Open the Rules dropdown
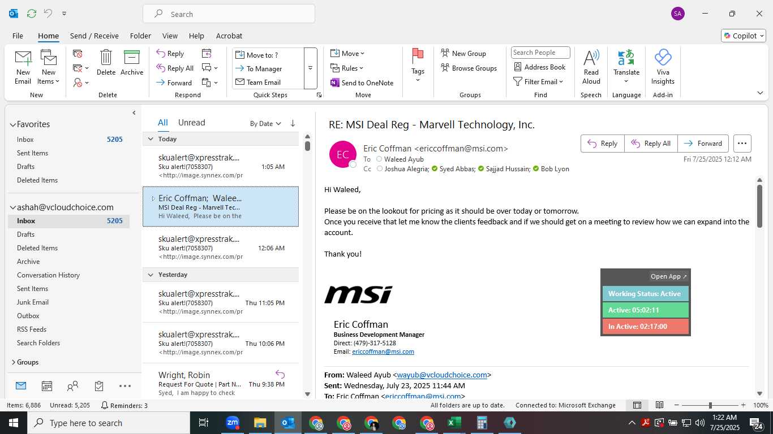This screenshot has height=434, width=773. click(347, 68)
